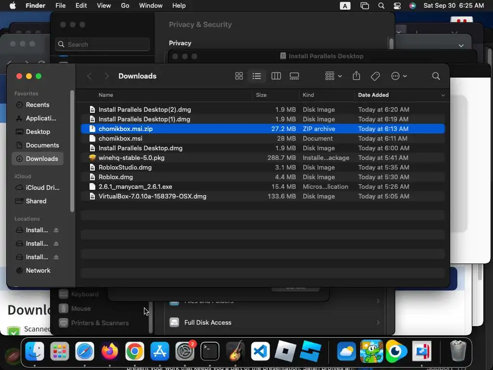Open Spotlight search in menu bar
493x370 pixels.
click(x=381, y=6)
